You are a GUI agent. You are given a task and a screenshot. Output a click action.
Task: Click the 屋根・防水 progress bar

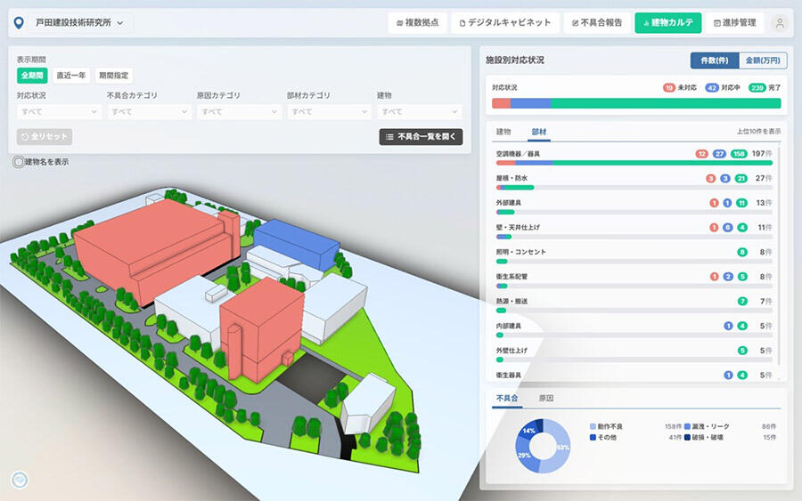pos(634,188)
